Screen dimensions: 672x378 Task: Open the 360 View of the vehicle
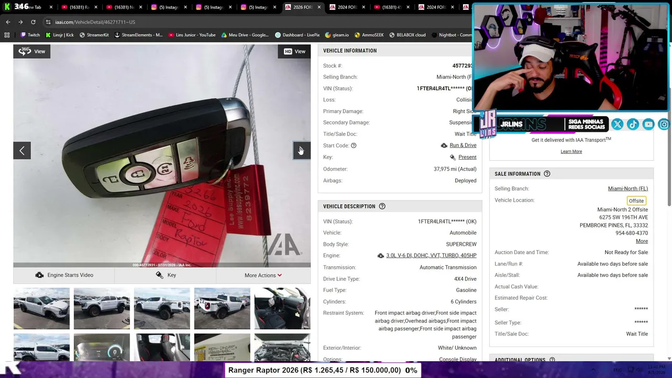click(32, 51)
